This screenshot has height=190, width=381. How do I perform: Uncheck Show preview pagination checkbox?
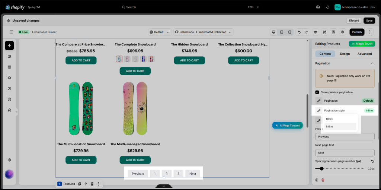(317, 92)
